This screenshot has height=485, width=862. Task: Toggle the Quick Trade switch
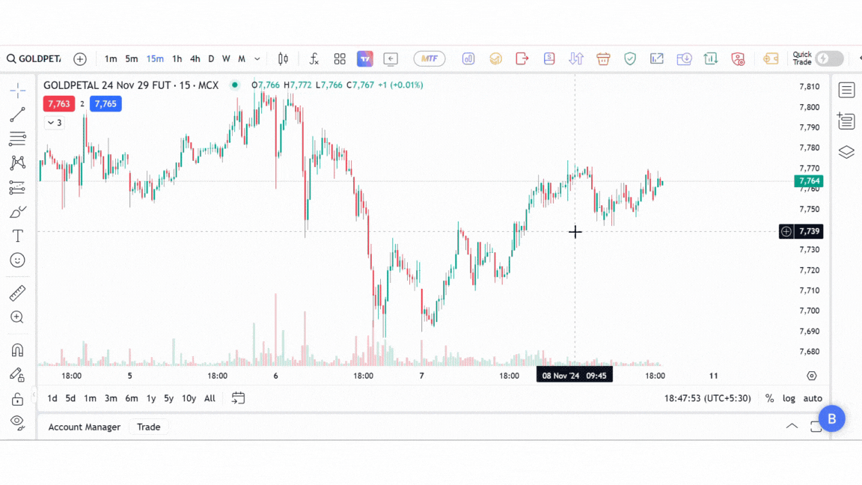pyautogui.click(x=829, y=58)
